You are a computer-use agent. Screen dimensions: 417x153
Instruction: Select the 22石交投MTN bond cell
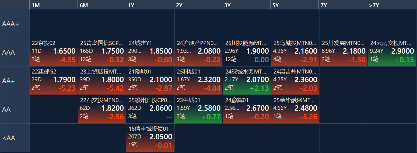click(x=102, y=109)
